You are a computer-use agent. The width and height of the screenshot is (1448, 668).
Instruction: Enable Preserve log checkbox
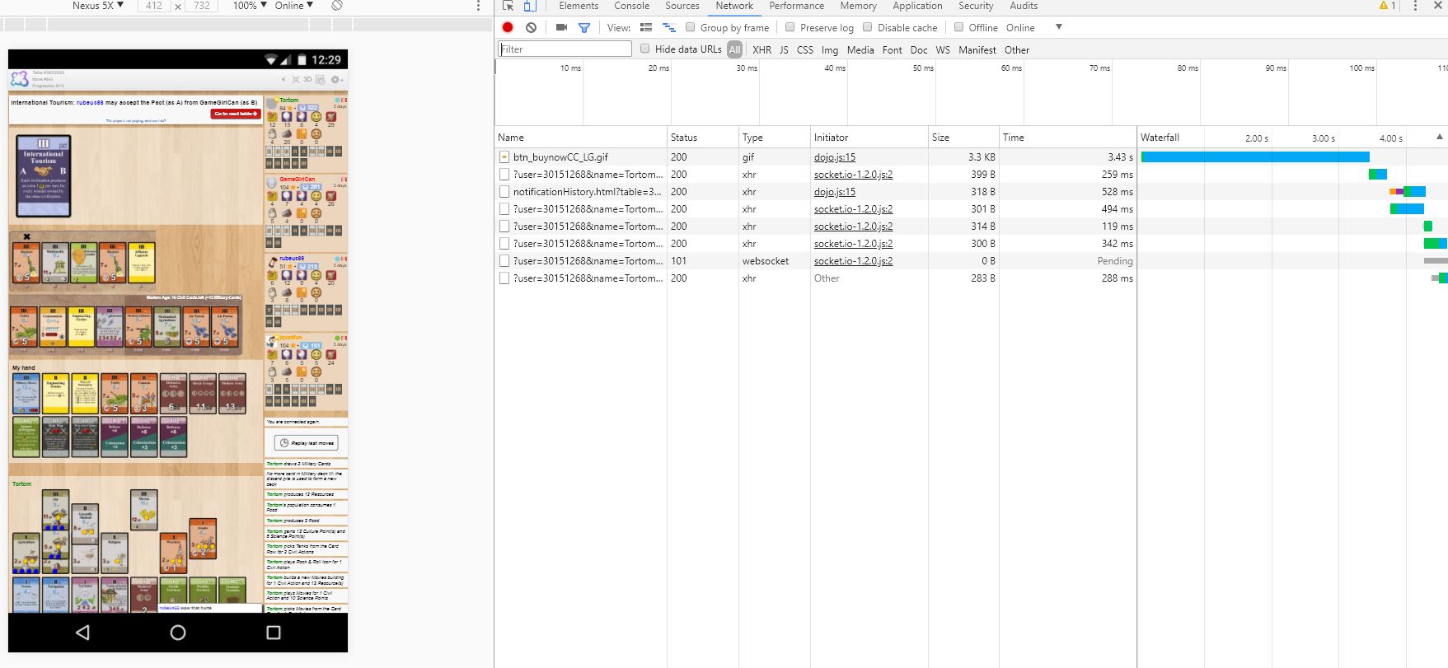point(790,27)
